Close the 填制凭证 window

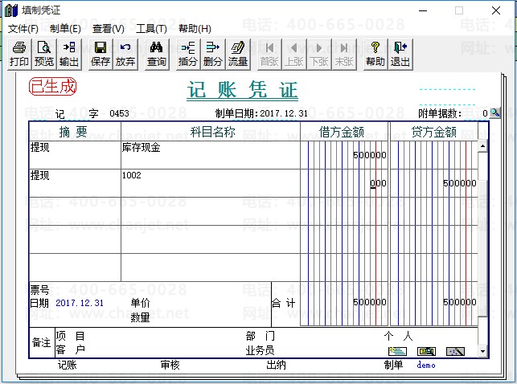(496, 10)
